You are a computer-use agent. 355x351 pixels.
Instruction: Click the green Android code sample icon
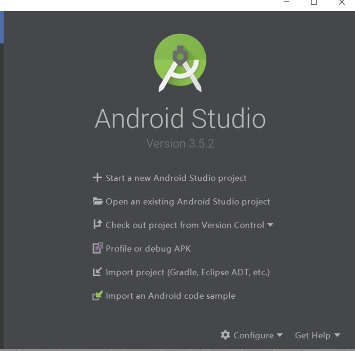(x=97, y=295)
